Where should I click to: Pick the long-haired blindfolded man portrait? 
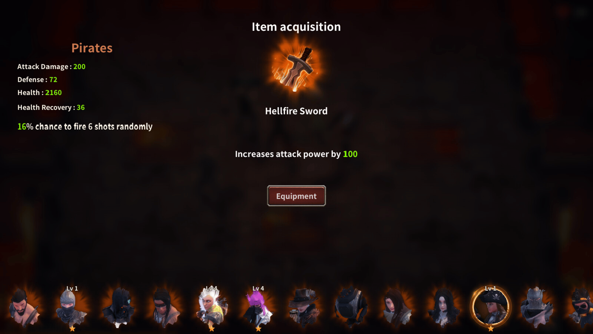pyautogui.click(x=165, y=308)
